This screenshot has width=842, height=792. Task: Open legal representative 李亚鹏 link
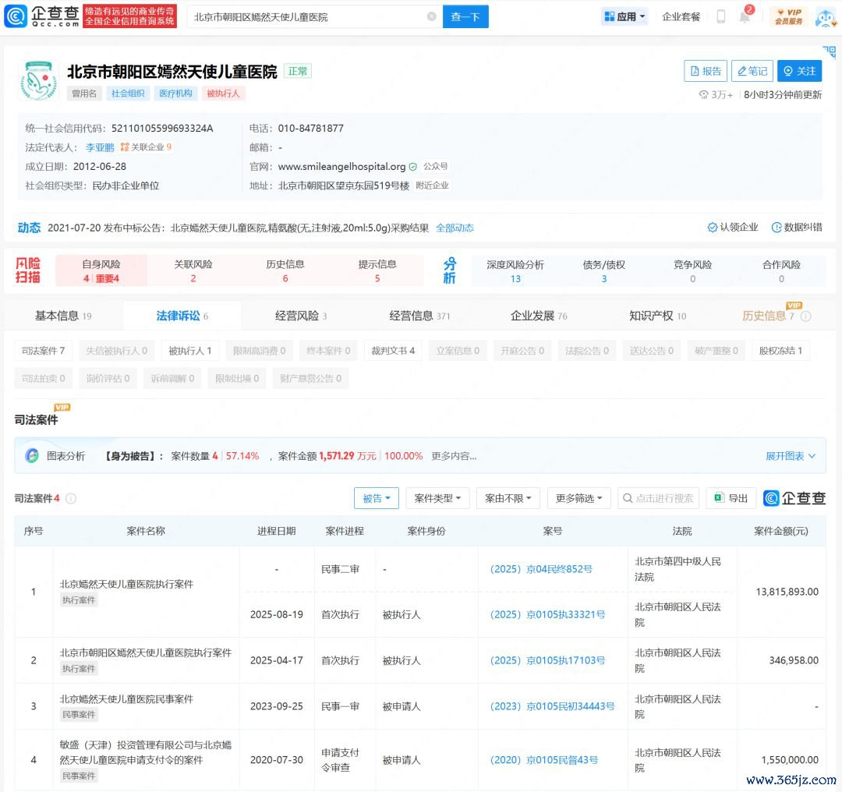pyautogui.click(x=100, y=147)
